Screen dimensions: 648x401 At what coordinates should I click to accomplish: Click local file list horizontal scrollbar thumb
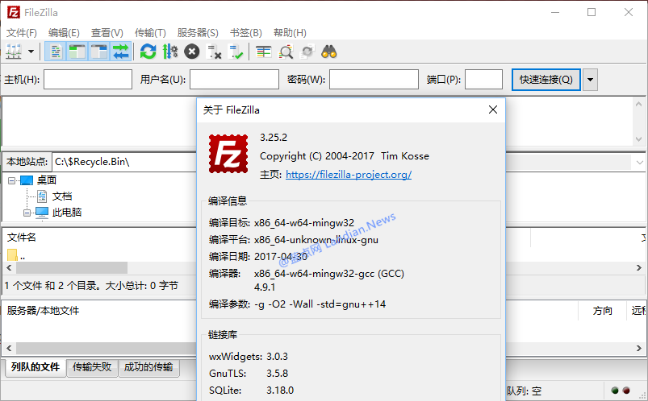coord(72,268)
